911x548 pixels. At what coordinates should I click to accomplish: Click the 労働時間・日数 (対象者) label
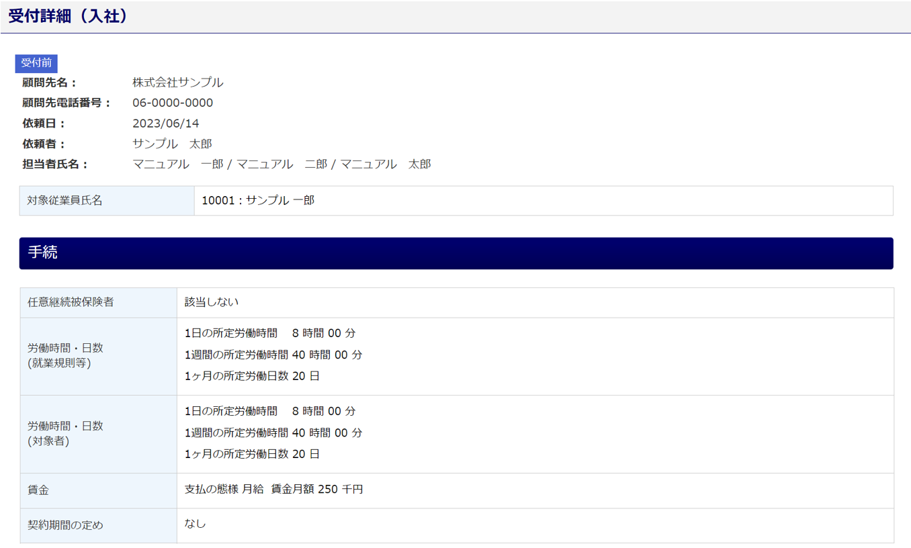coord(65,434)
